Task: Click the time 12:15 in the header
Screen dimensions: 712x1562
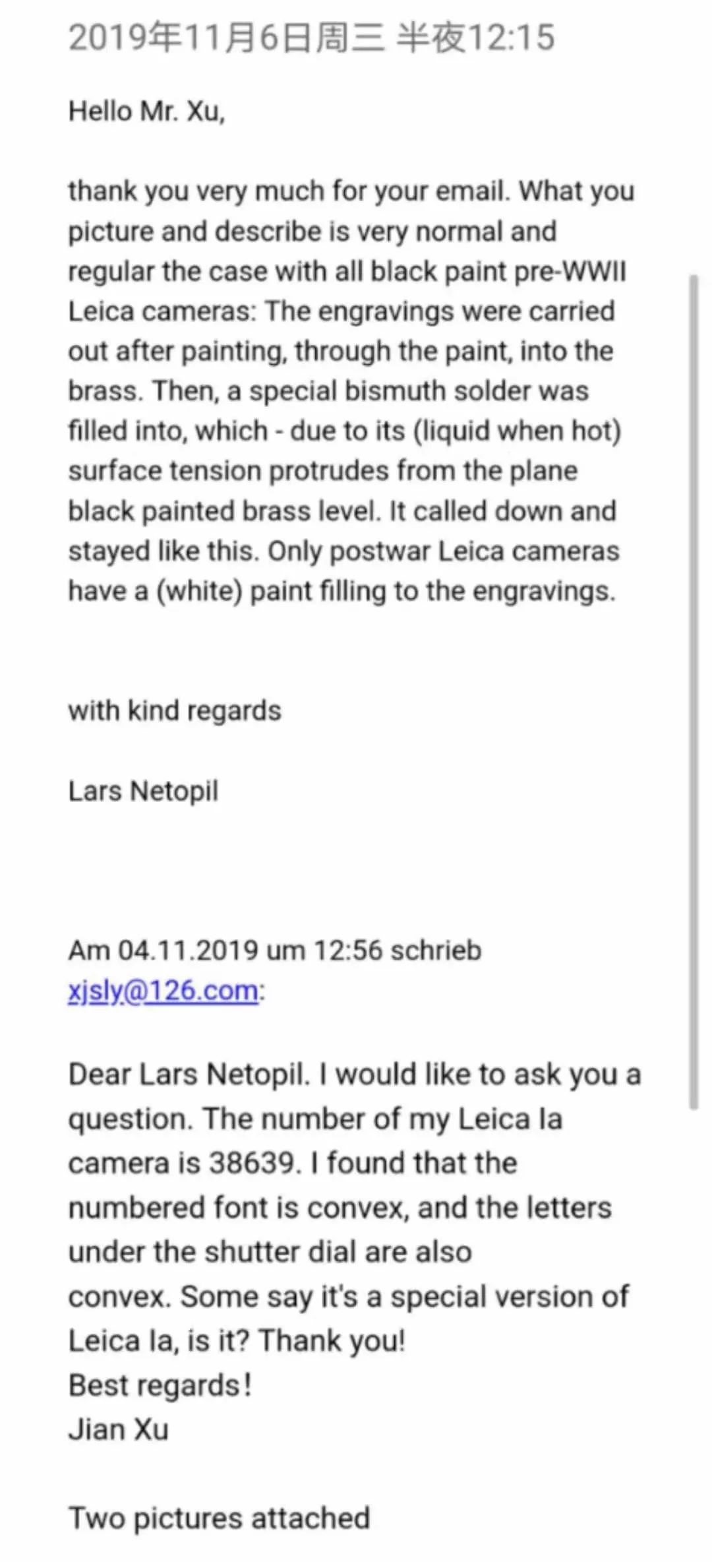Action: [512, 37]
